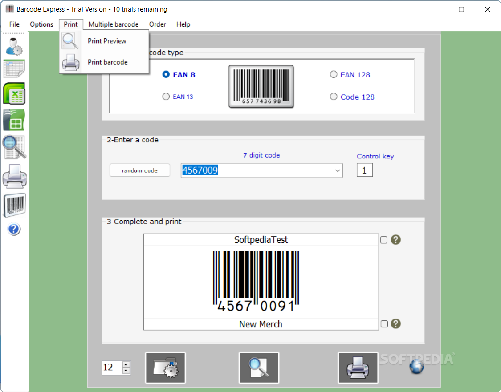Click the font size field showing 12
501x392 pixels.
pyautogui.click(x=112, y=368)
